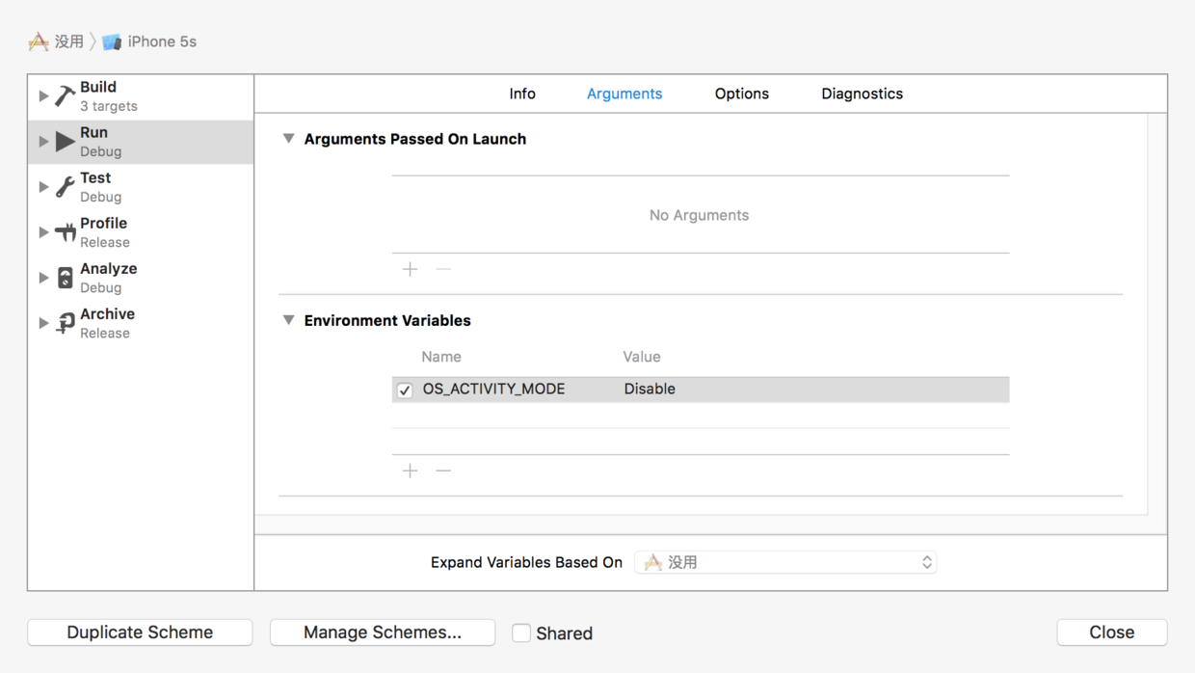1195x673 pixels.
Task: Collapse the Environment Variables section
Action: [288, 320]
